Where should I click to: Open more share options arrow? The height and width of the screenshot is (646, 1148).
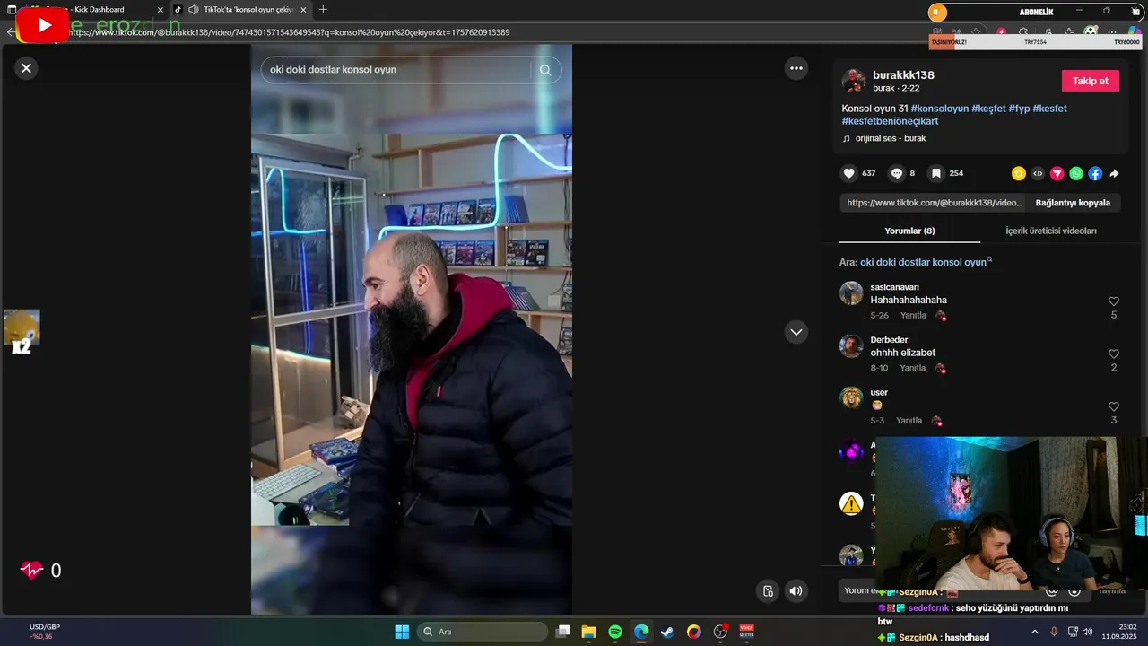tap(1114, 174)
